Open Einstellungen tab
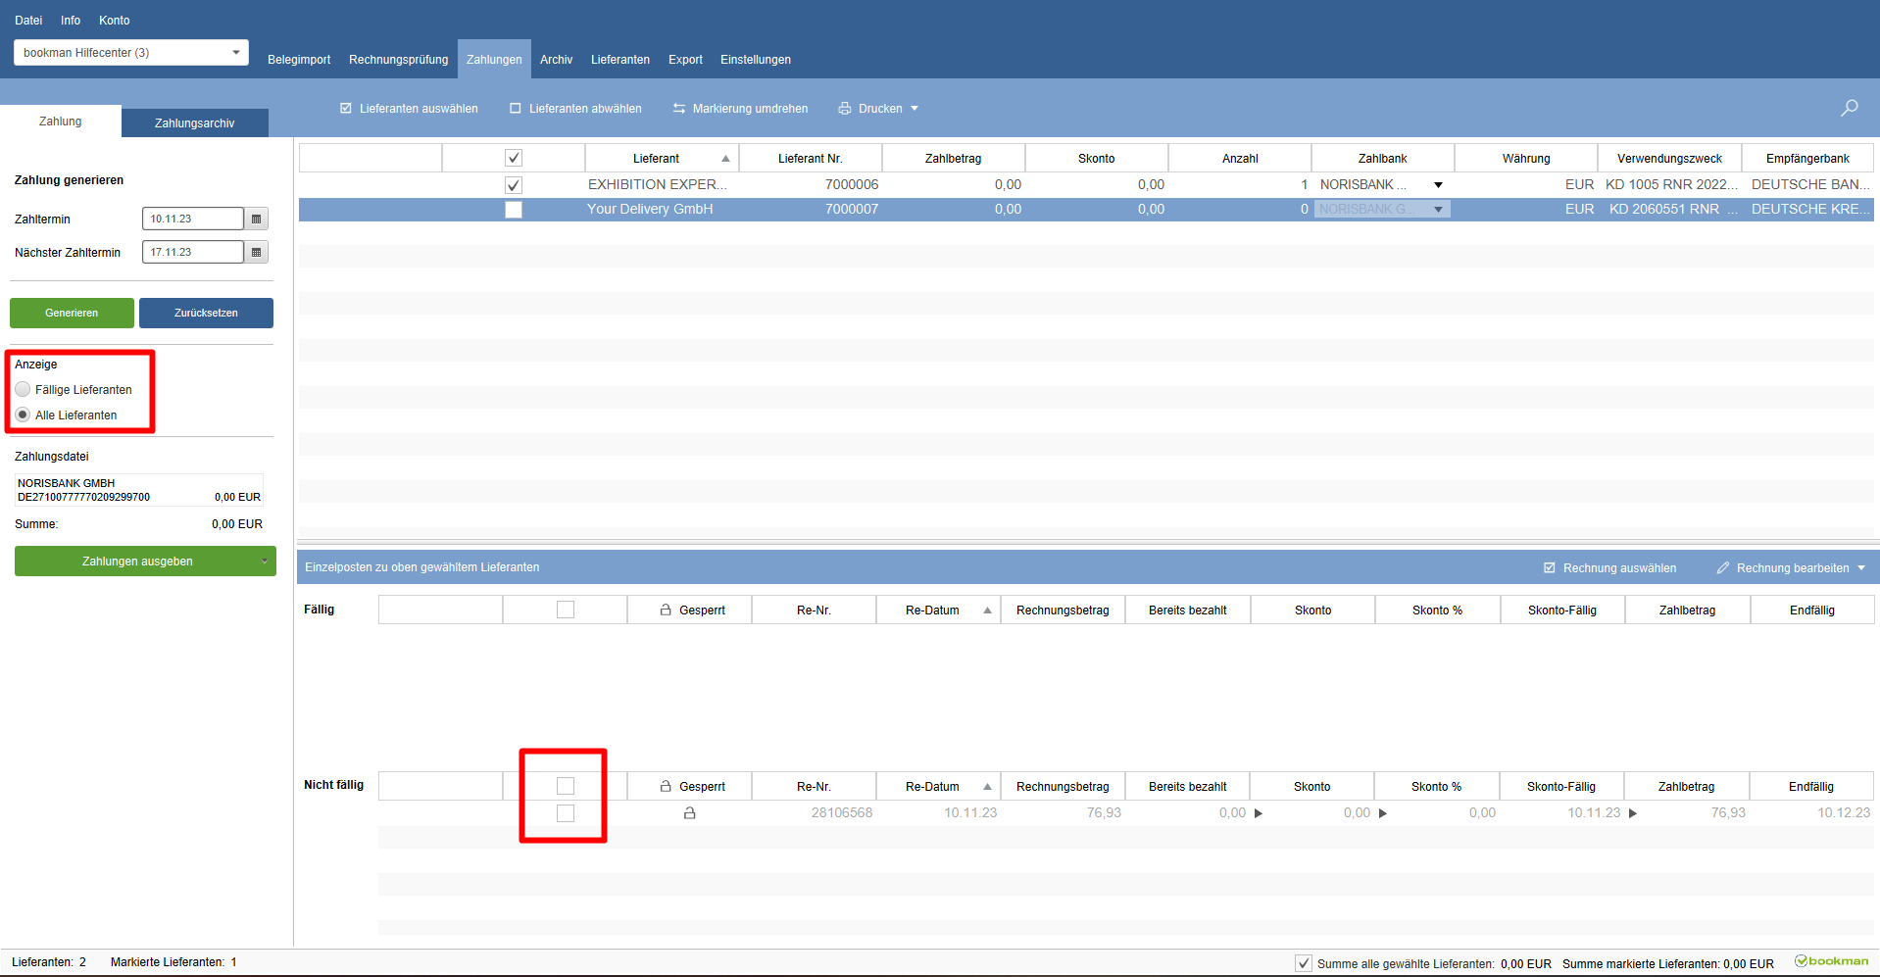This screenshot has height=977, width=1880. pos(756,60)
